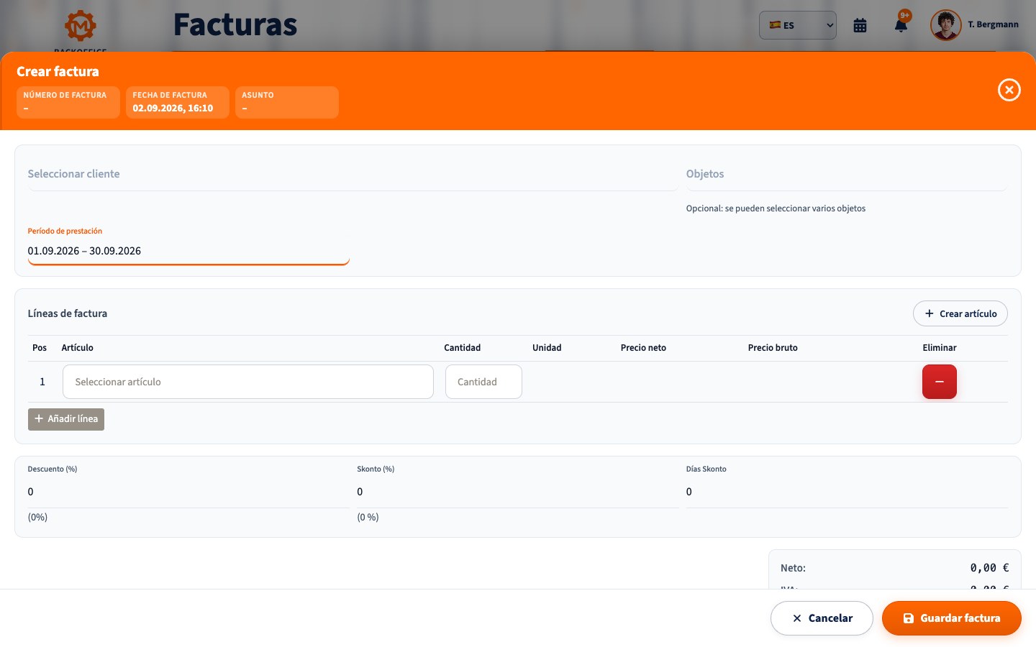Edit the Período de prestación date range
1036x647 pixels.
click(x=188, y=251)
